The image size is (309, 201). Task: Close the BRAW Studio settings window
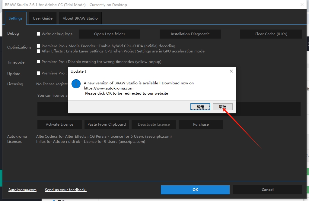tap(302, 5)
